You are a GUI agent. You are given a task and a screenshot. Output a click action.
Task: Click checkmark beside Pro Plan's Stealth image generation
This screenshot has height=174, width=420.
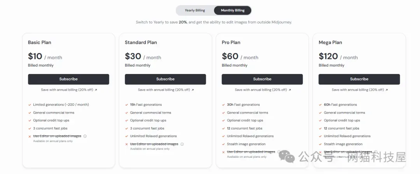(x=224, y=144)
